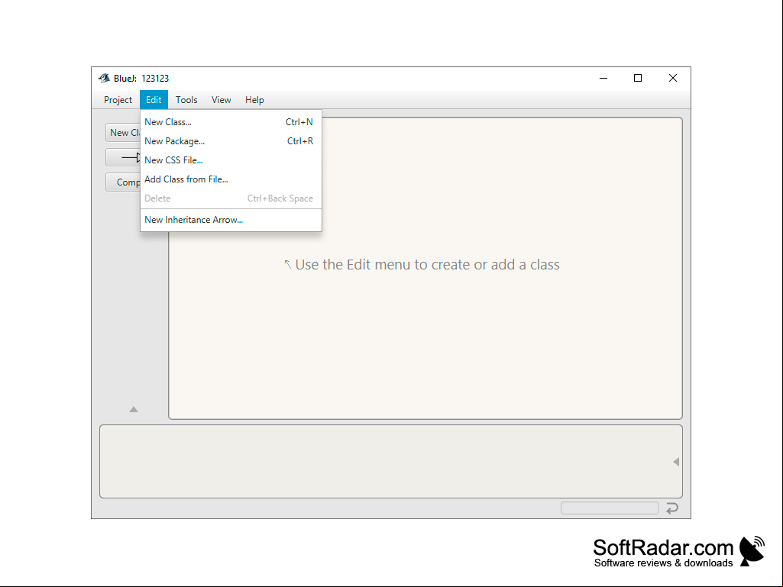Close the open Edit menu
The height and width of the screenshot is (587, 783).
154,100
